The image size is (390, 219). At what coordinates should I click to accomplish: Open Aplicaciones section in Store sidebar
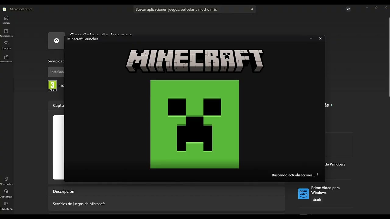[6, 33]
